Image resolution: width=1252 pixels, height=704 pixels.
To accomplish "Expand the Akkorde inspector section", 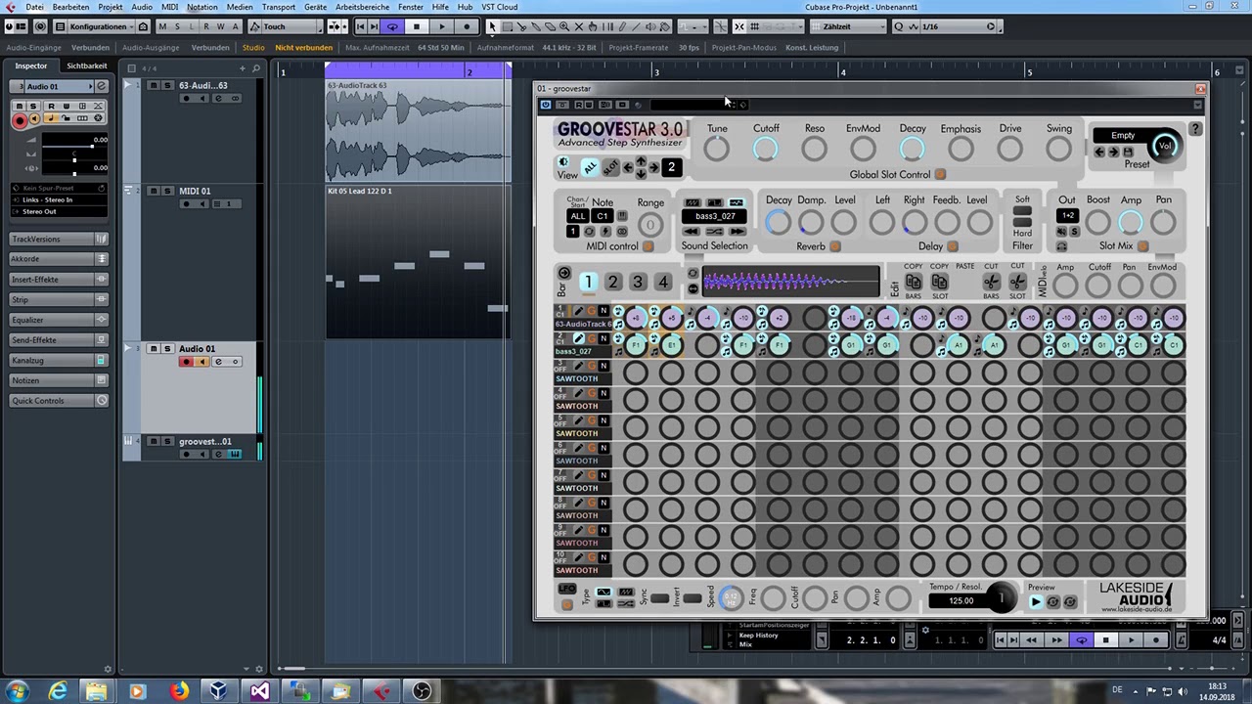I will pos(59,259).
